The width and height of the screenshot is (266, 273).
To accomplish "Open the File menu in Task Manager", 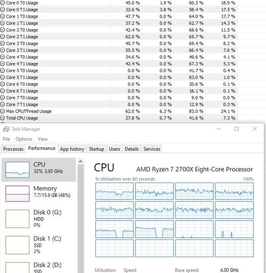I will coord(6,139).
